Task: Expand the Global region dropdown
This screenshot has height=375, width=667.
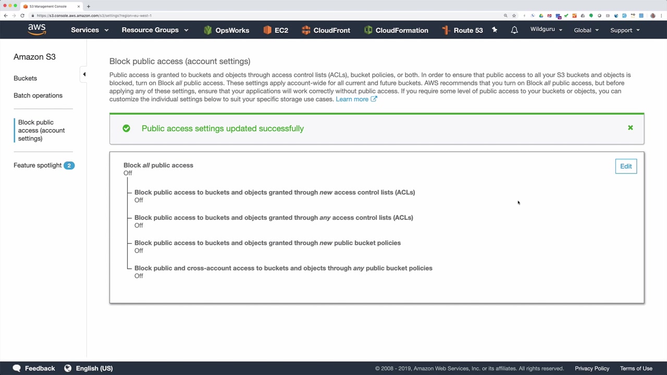Action: 586,30
